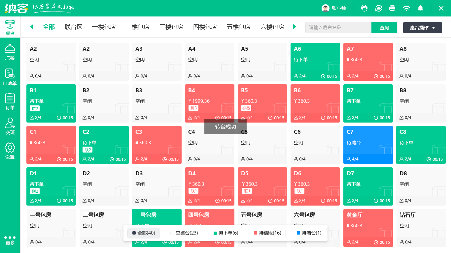The image size is (451, 253).
Task: Expand more floors with the right arrow
Action: point(294,27)
